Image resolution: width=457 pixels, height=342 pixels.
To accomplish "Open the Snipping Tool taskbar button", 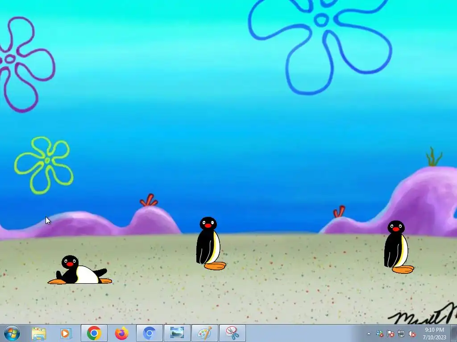I will 232,333.
